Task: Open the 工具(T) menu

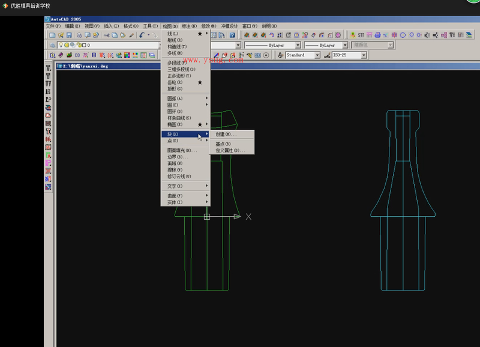Action: [151, 26]
